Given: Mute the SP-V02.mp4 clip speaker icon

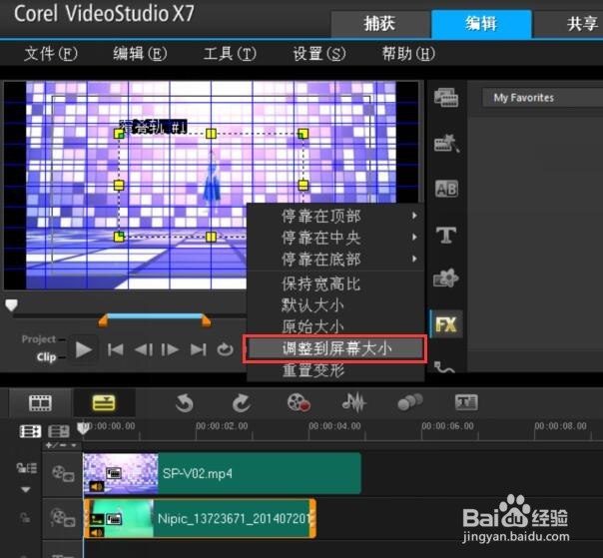Looking at the screenshot, I should coord(96,487).
